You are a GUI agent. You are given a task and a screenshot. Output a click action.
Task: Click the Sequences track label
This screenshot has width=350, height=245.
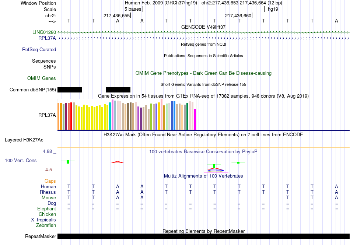tap(44, 61)
